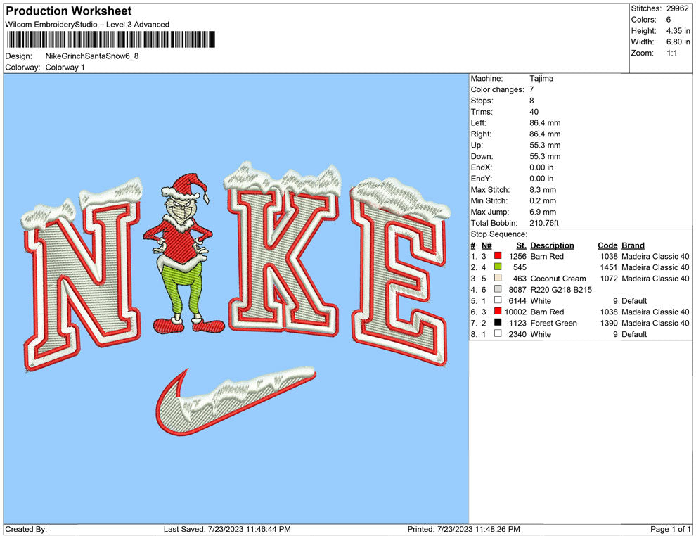Image resolution: width=696 pixels, height=536 pixels.
Task: Click the 'Color changes' value '7'
Action: click(x=531, y=90)
